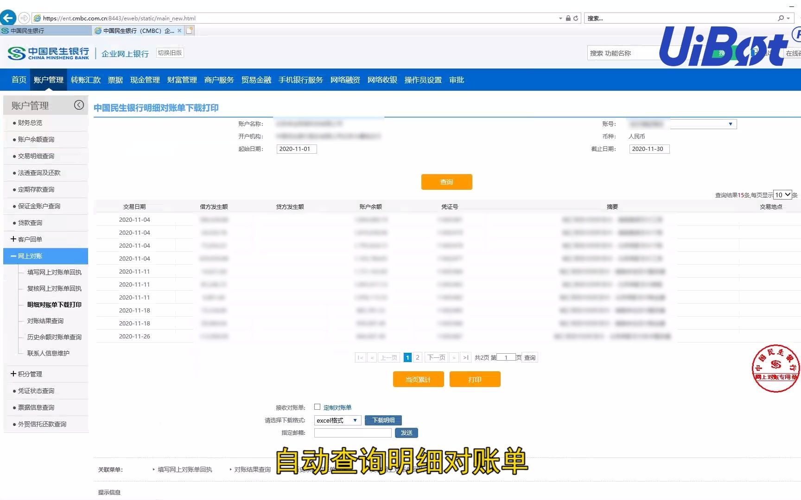The image size is (801, 500).
Task: Click the 发送 send button
Action: 406,432
